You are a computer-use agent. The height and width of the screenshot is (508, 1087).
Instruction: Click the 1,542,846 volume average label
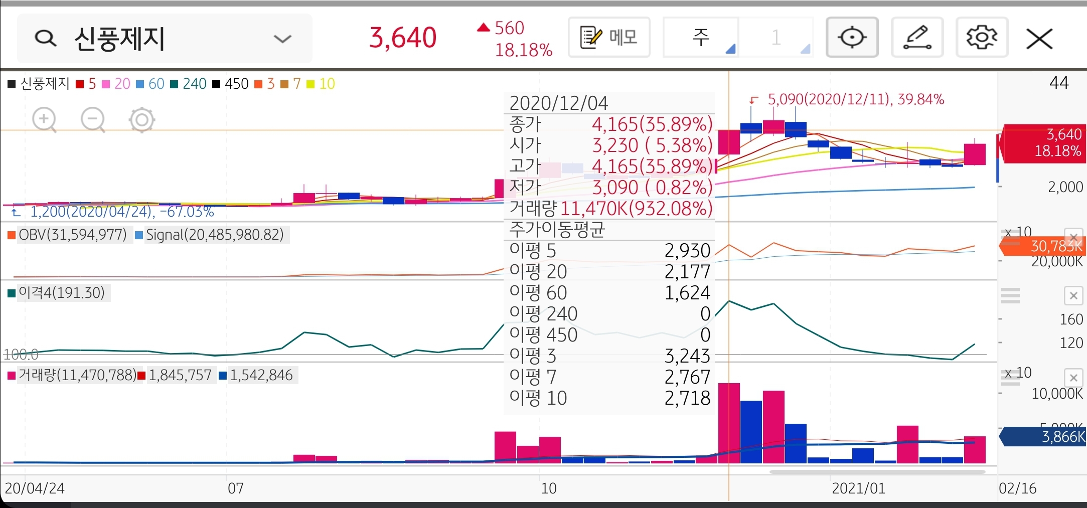261,375
